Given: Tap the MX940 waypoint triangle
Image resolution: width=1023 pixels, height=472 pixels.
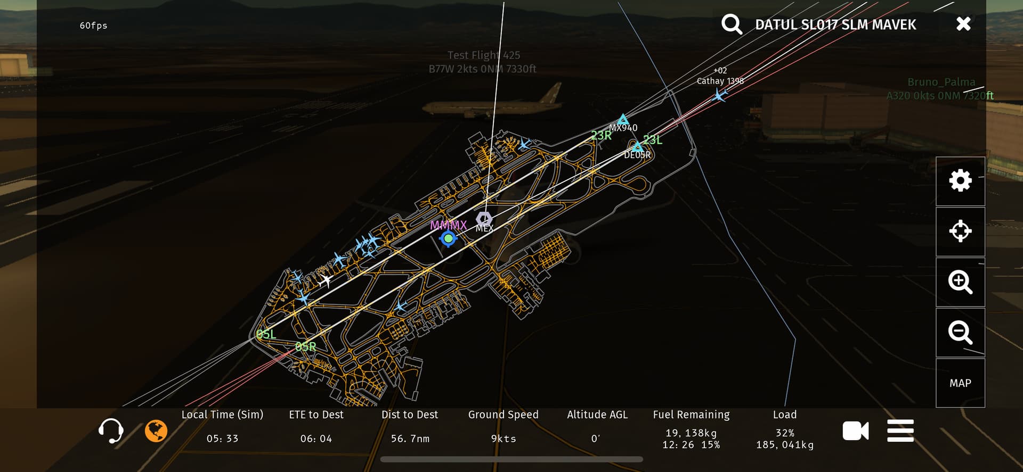Looking at the screenshot, I should [623, 119].
